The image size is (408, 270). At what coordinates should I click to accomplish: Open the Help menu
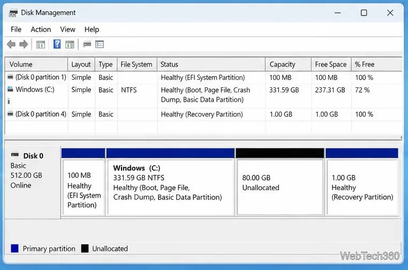[92, 29]
